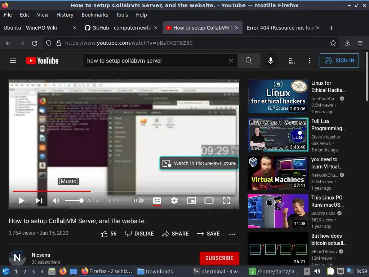Open the History menu
This screenshot has width=369, height=277.
coord(65,15)
